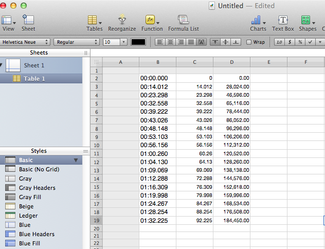Select cell with value 184,450.00

coord(232,220)
